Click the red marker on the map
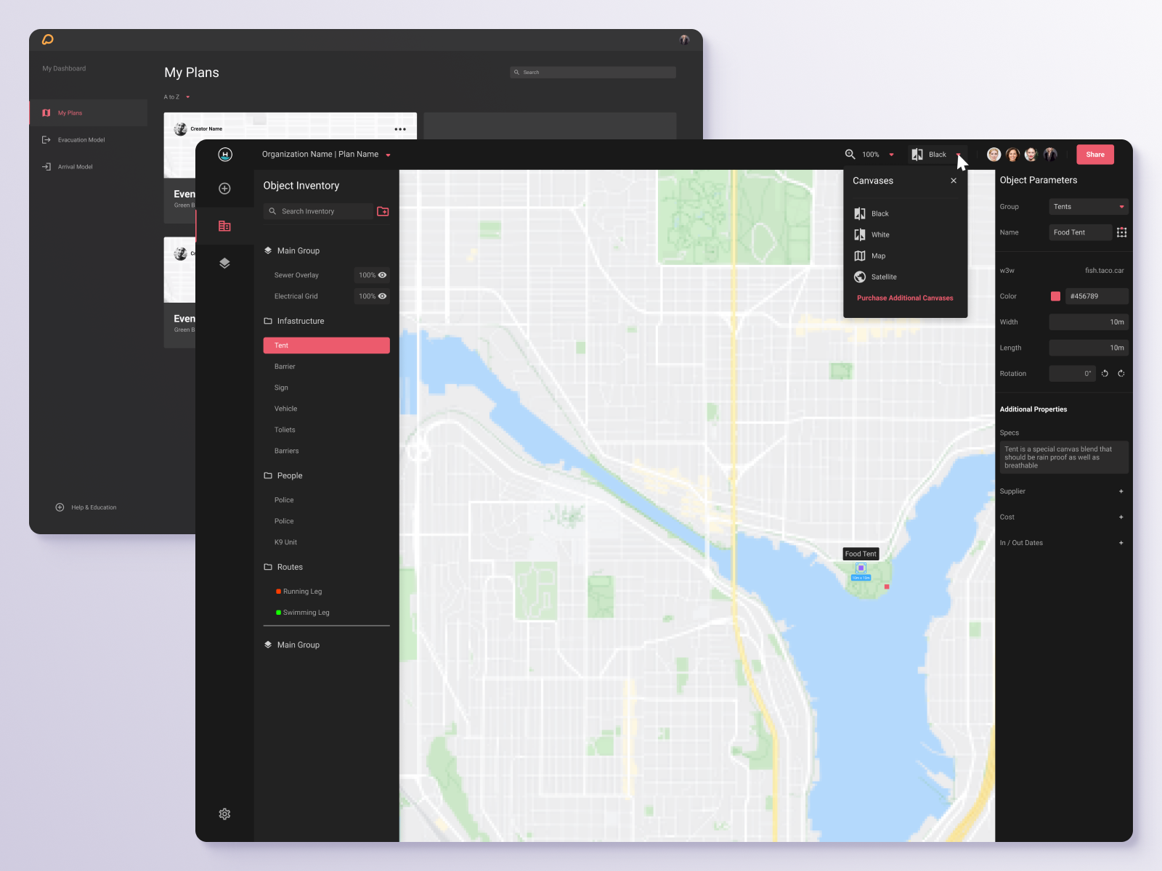The image size is (1162, 871). 887,586
